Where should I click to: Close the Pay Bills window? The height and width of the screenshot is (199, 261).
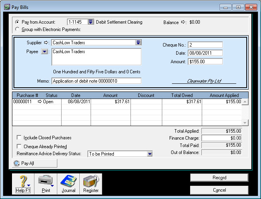pos(251,7)
